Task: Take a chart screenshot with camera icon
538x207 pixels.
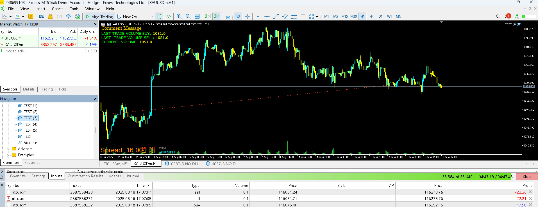Action: click(228, 17)
